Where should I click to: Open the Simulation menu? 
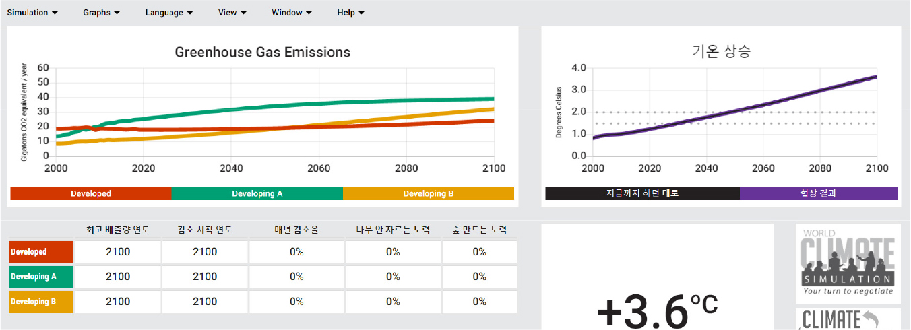[x=32, y=13]
